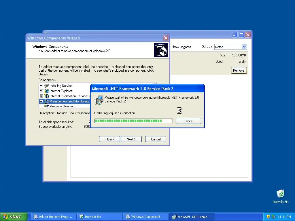
Task: Toggle the Internet Information Services checkbox
Action: coord(41,96)
